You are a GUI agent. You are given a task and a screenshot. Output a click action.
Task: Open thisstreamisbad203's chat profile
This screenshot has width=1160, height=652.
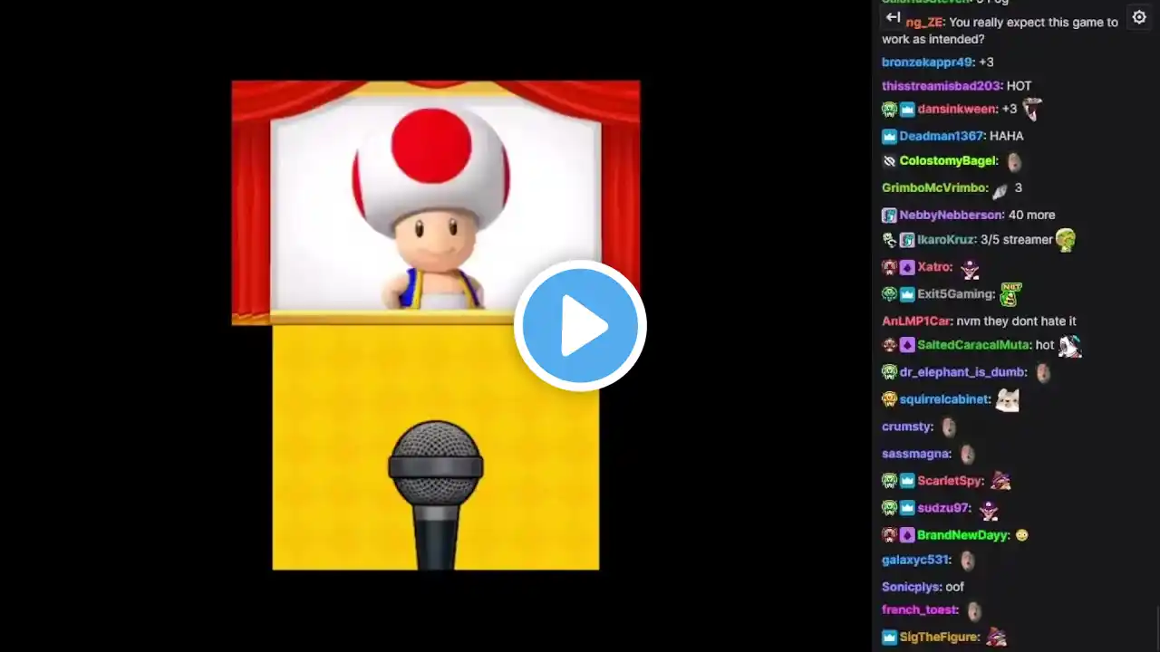[x=942, y=86]
